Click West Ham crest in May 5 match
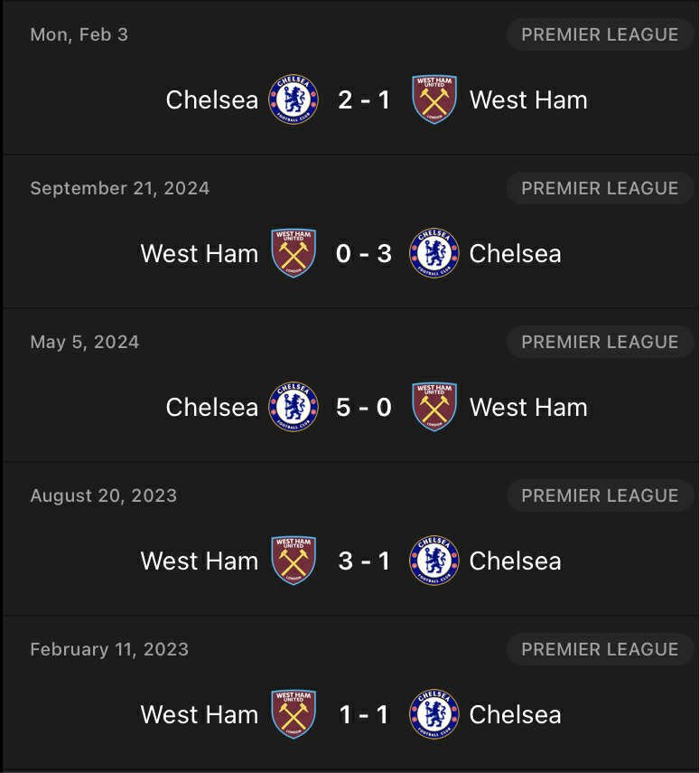Screen dimensions: 699x773 coord(434,407)
